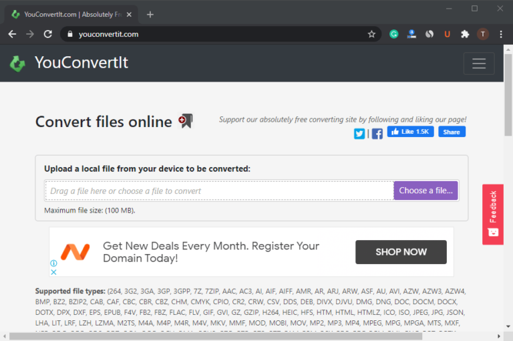Open the extension with the blue person icon
The height and width of the screenshot is (341, 513).
coord(411,34)
